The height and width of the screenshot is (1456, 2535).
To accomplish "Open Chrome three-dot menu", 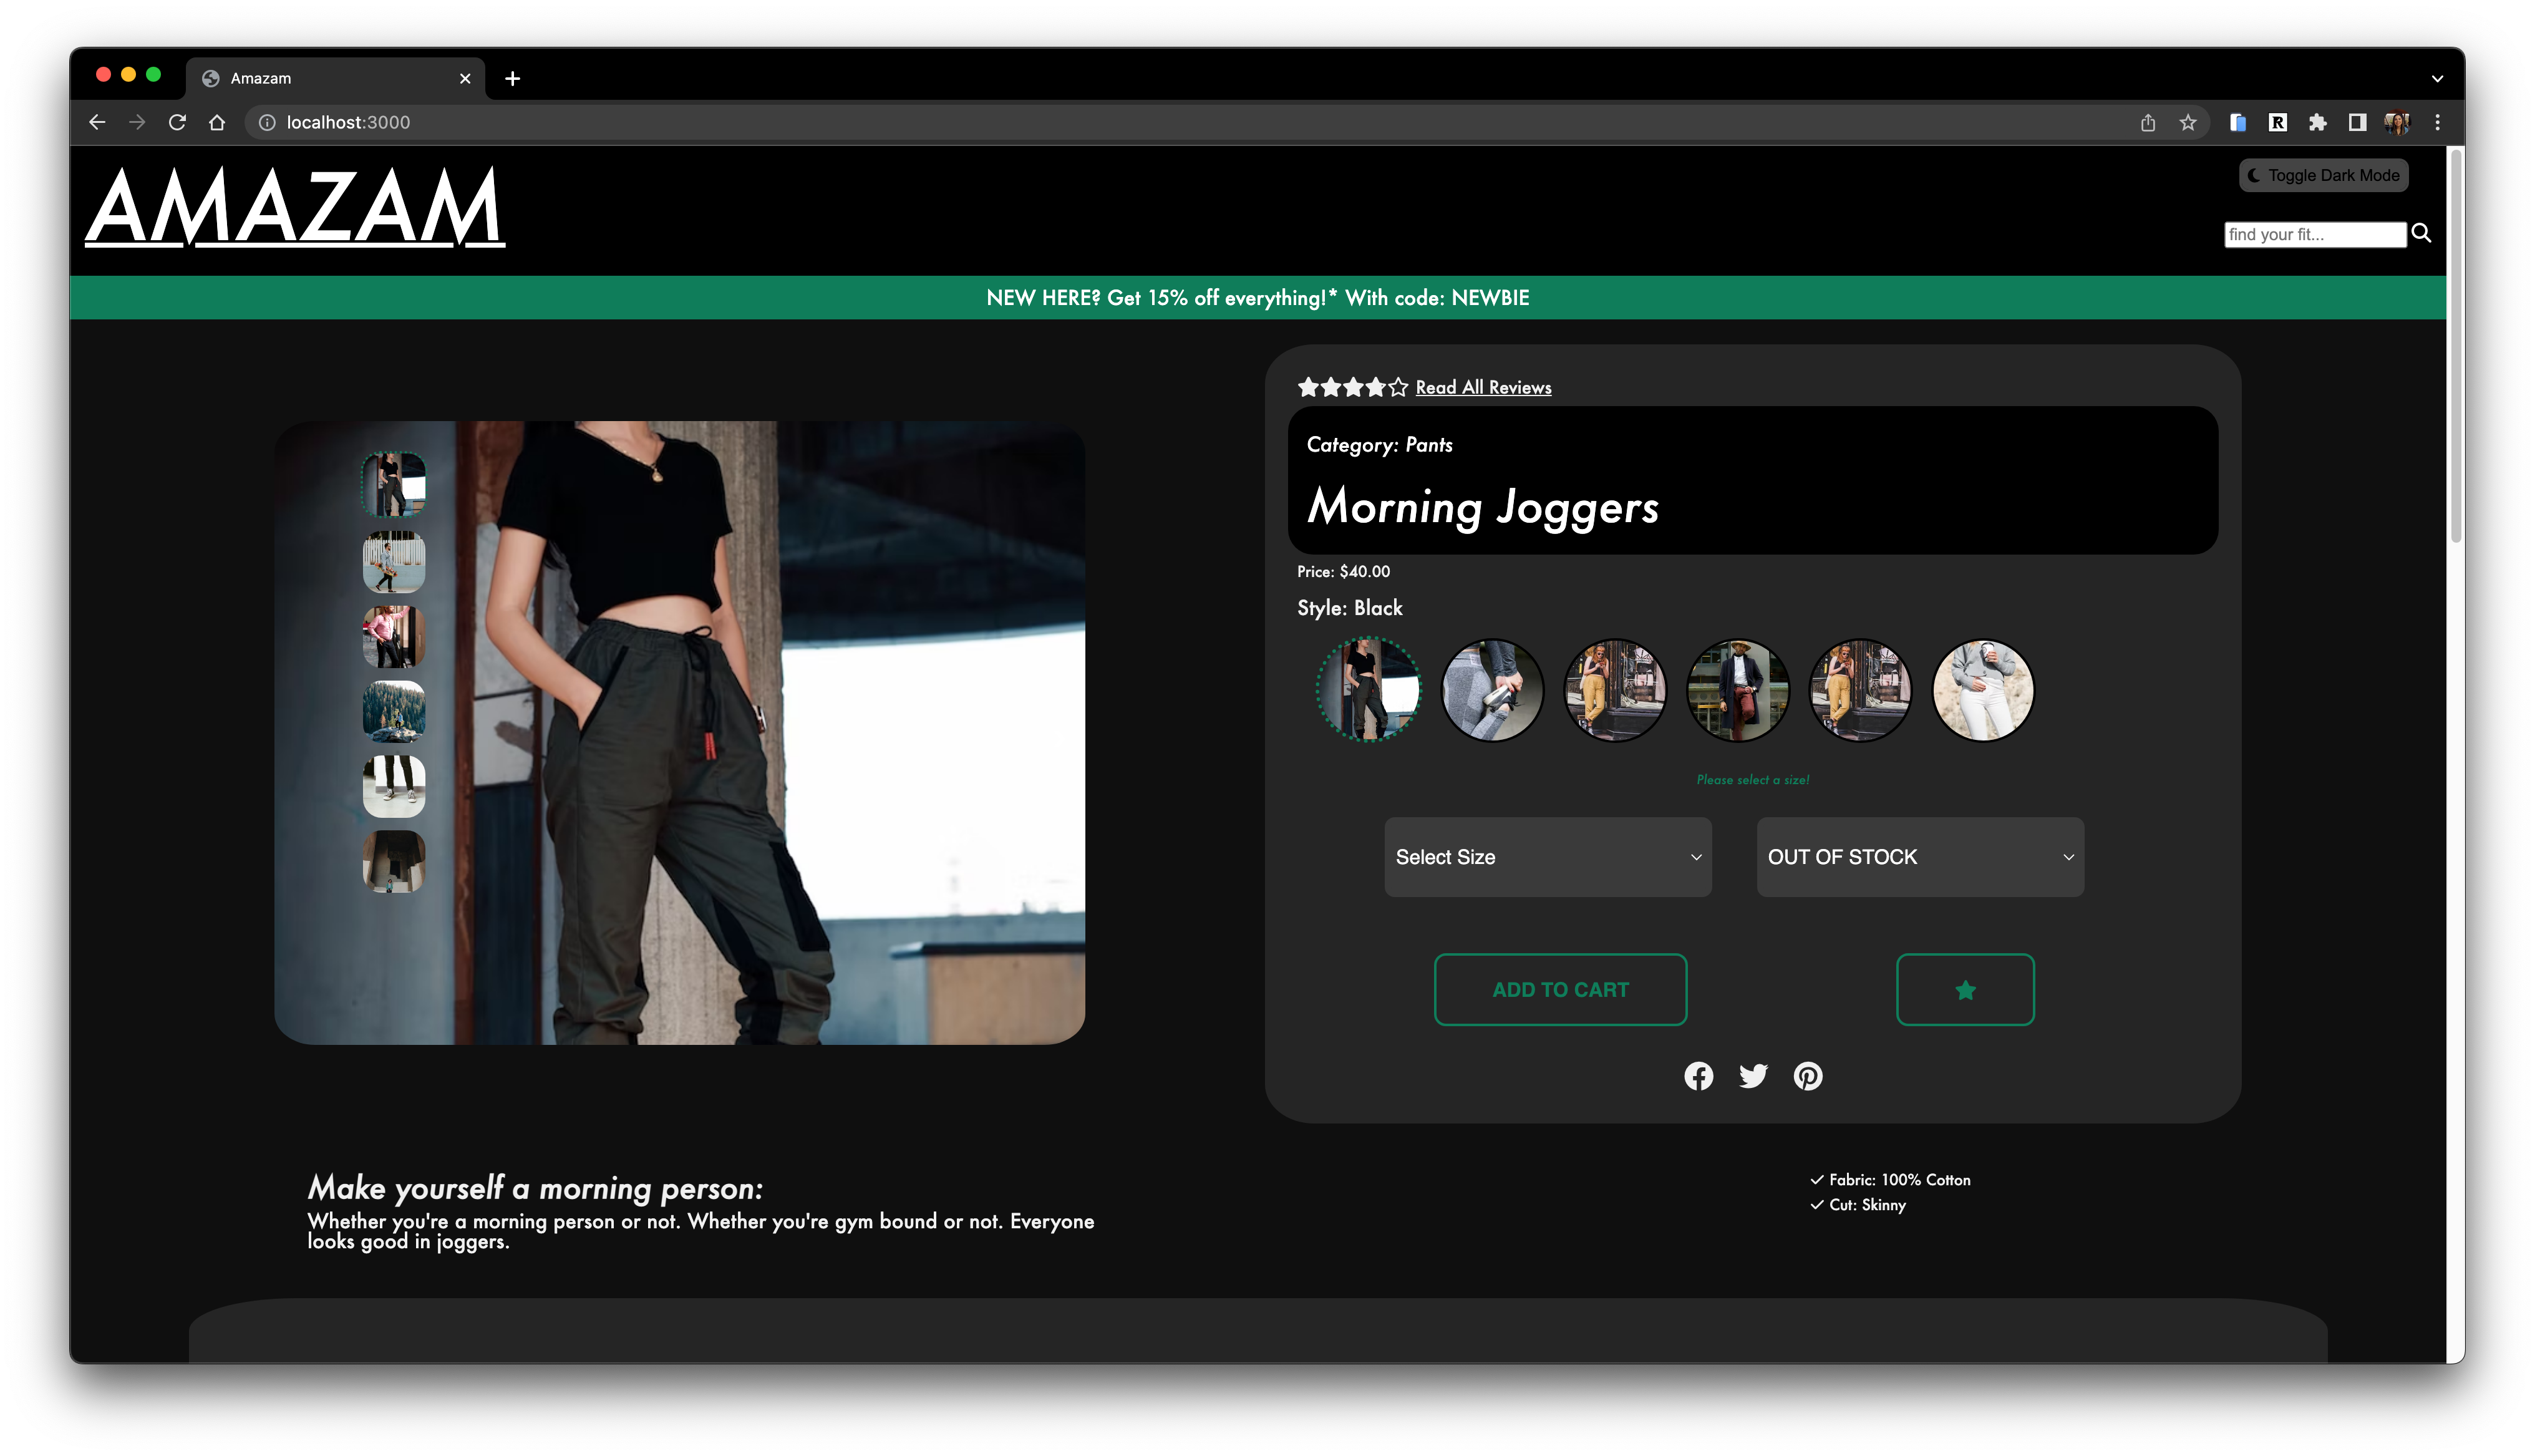I will click(2438, 122).
